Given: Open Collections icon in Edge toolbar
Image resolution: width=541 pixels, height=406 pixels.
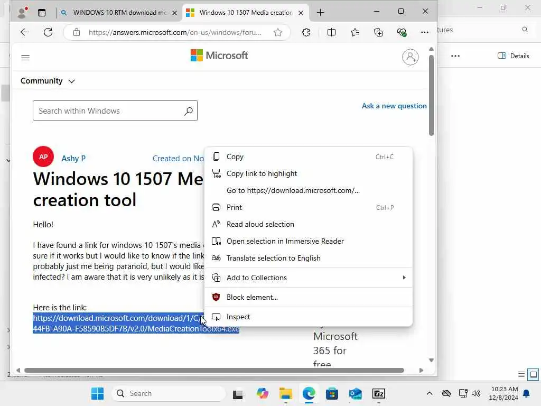Looking at the screenshot, I should coord(378,32).
